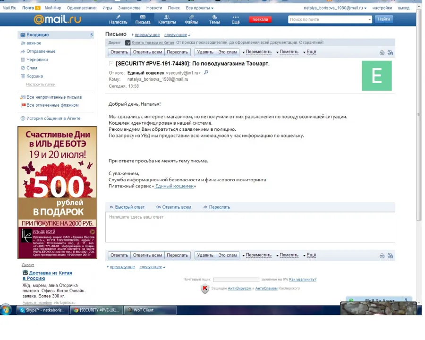Screen dimensions: 425x340
Task: Click top Это спам button
Action: coord(228,52)
